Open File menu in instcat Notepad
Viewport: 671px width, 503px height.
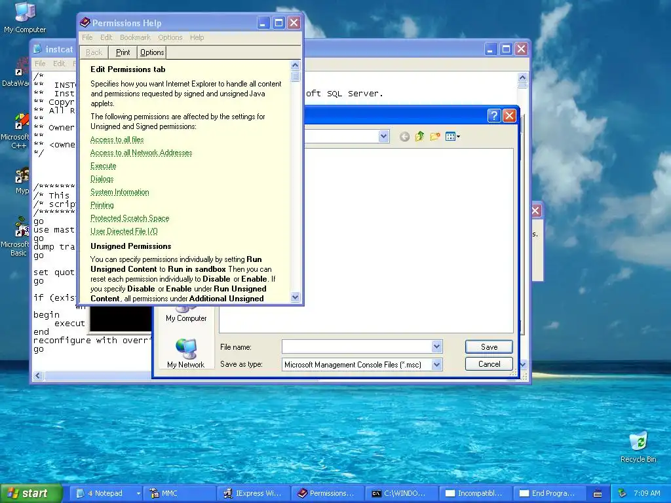(40, 64)
